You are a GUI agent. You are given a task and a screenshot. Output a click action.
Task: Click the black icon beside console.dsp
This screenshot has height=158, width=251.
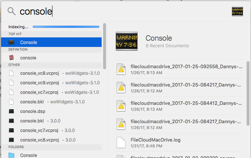click(11, 111)
